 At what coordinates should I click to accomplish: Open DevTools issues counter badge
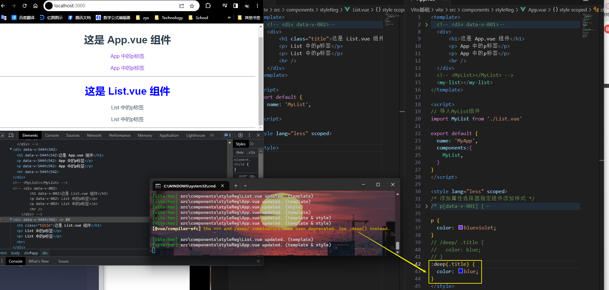(x=227, y=135)
